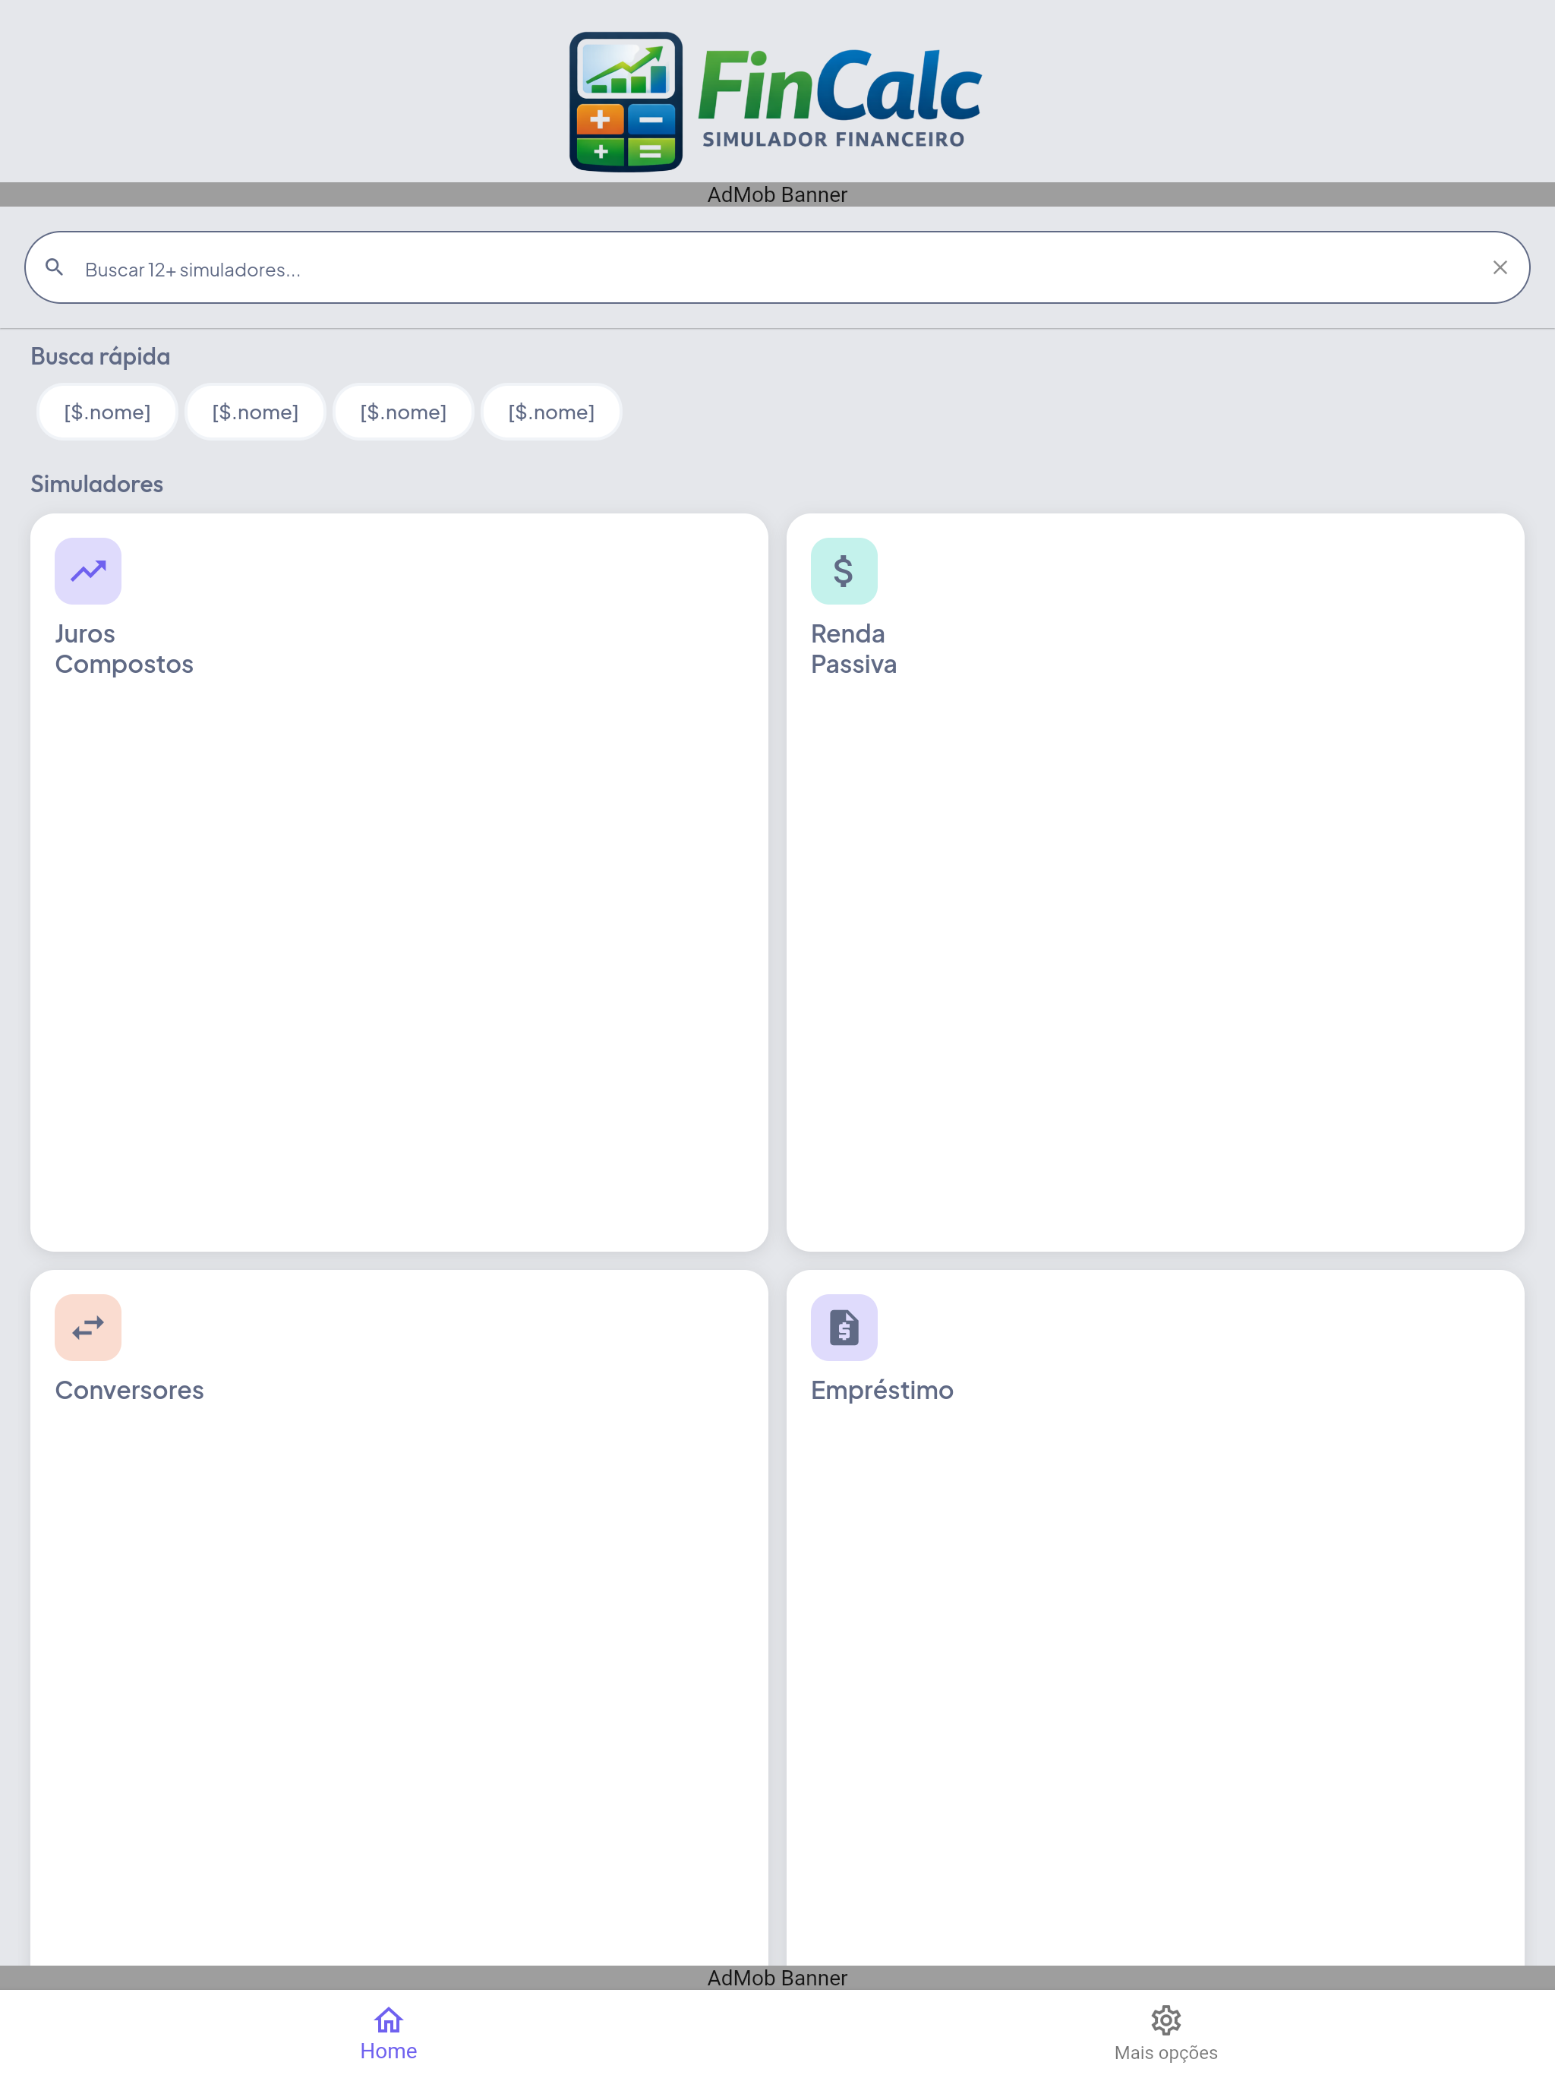Viewport: 1555px width, 2075px height.
Task: Click the FinCalc logo image
Action: coord(776,101)
